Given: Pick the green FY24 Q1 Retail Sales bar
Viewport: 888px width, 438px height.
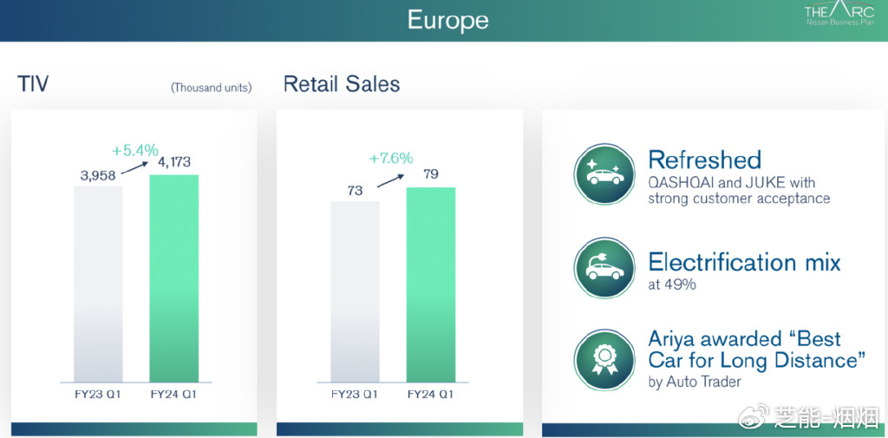Looking at the screenshot, I should click(431, 282).
